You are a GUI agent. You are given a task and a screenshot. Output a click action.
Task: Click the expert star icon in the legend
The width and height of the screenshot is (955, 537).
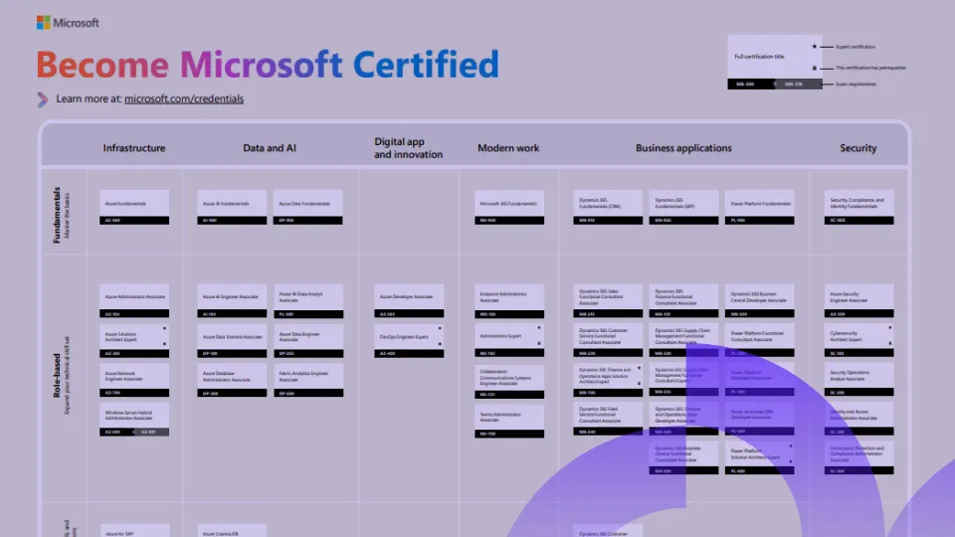815,47
